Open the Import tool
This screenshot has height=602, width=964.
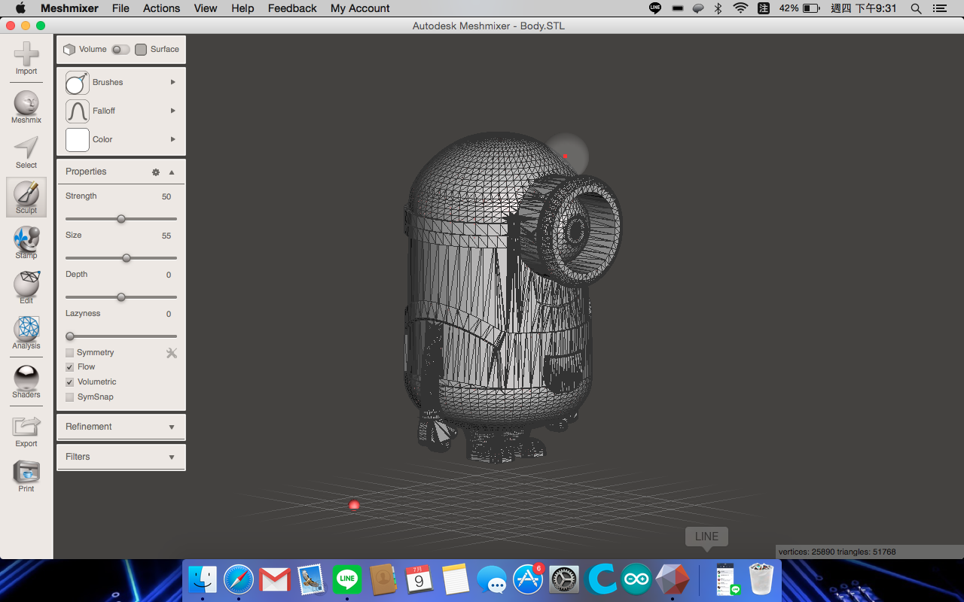(26, 58)
